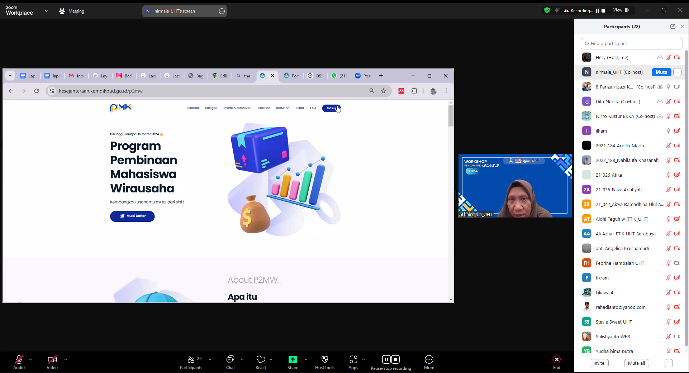
Task: Open Host tools shield icon
Action: point(324,360)
